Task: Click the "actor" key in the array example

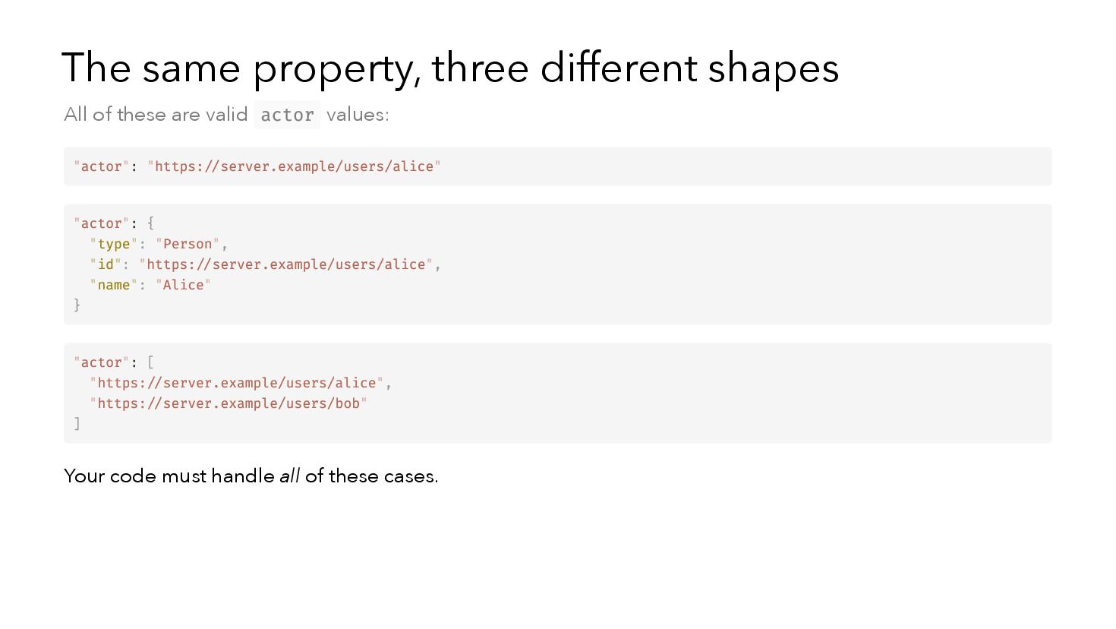Action: pos(102,362)
